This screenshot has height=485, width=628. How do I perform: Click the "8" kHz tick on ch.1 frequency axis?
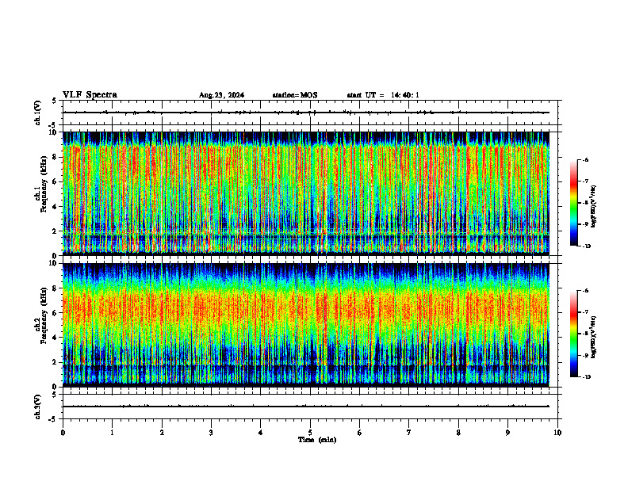[x=56, y=157]
